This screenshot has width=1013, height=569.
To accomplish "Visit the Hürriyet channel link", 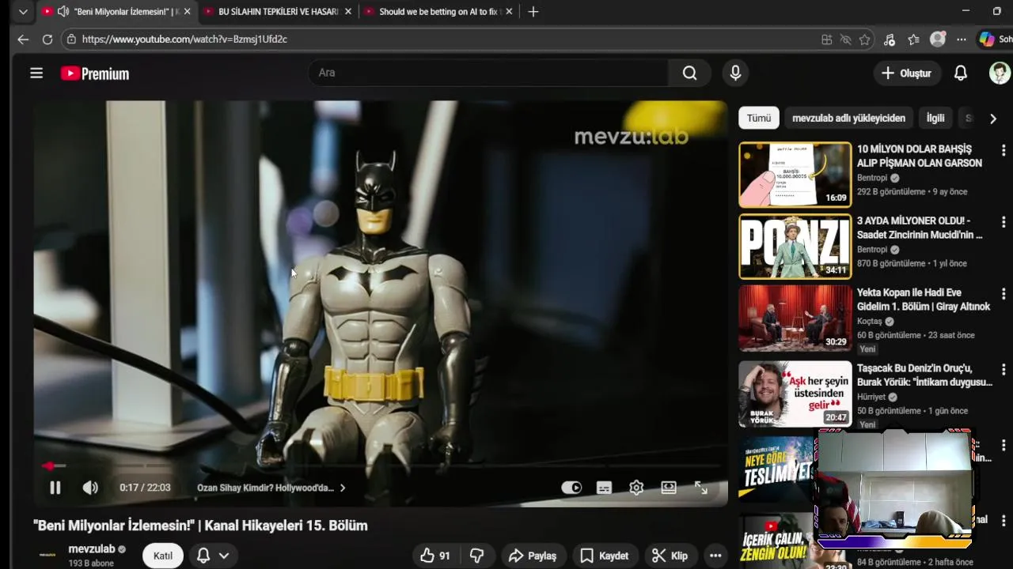I will point(871,397).
